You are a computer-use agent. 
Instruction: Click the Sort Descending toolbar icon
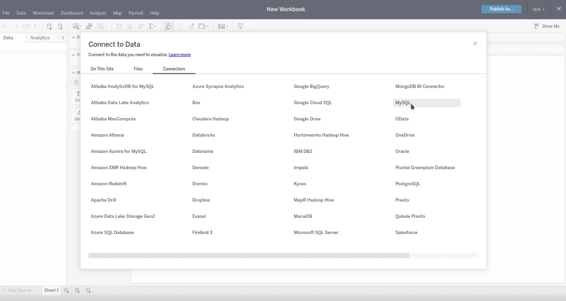[141, 26]
